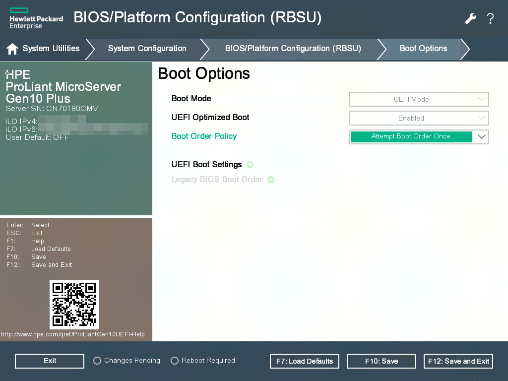This screenshot has width=508, height=381.
Task: Click the BIOS/Platform Configuration (RBSU) header title
Action: (197, 17)
